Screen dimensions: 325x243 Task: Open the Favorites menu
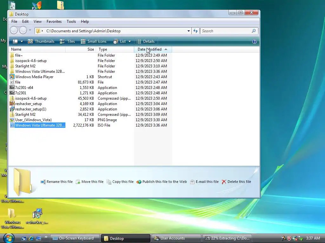pyautogui.click(x=54, y=22)
